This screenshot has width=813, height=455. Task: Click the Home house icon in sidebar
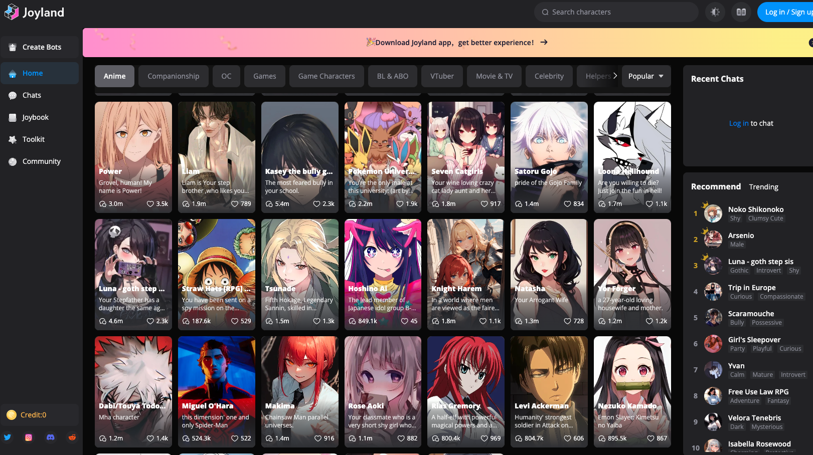pos(13,74)
